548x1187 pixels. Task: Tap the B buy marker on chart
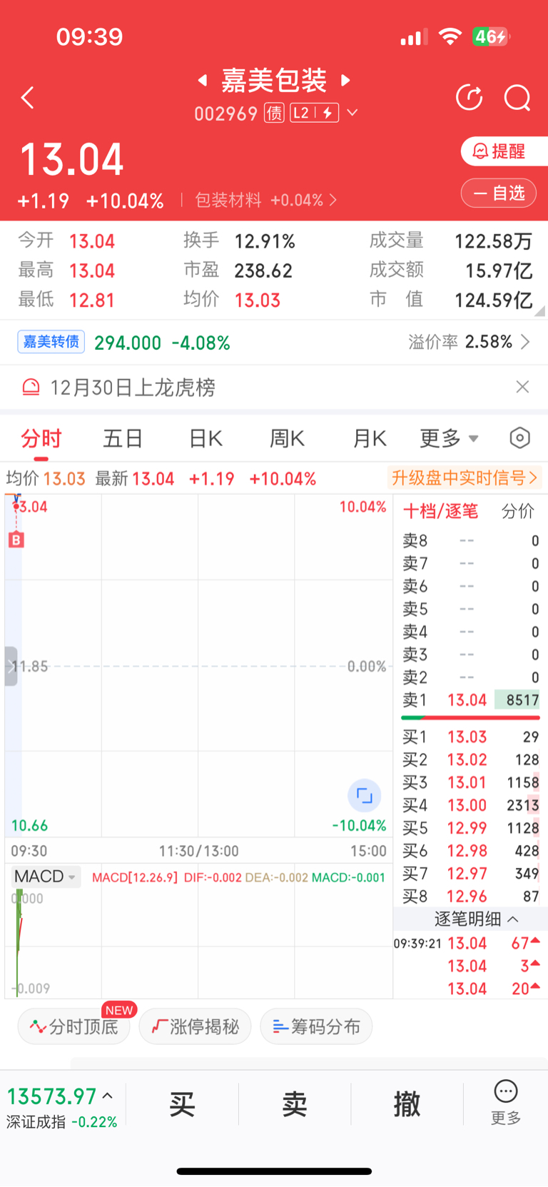[x=16, y=540]
